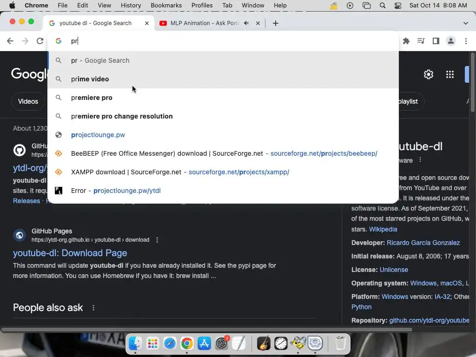
Task: Open the Unlicense link
Action: point(394,270)
